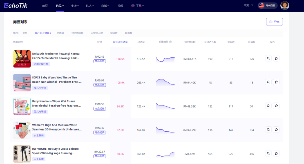
Task: Click search icon in OF VOGUE row
Action: [x=268, y=153]
